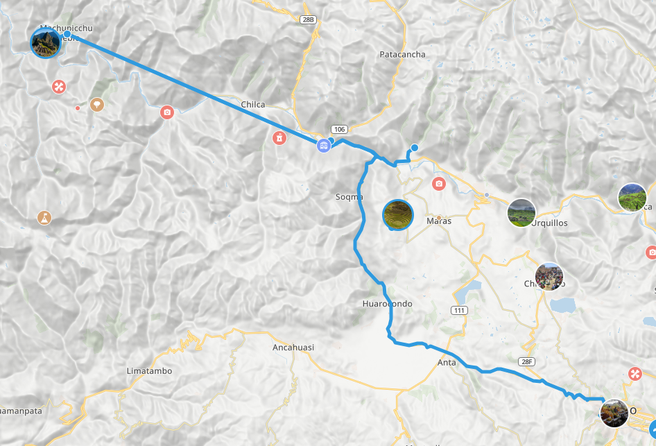Click the city photo marker at route end
The image size is (656, 446).
[614, 413]
